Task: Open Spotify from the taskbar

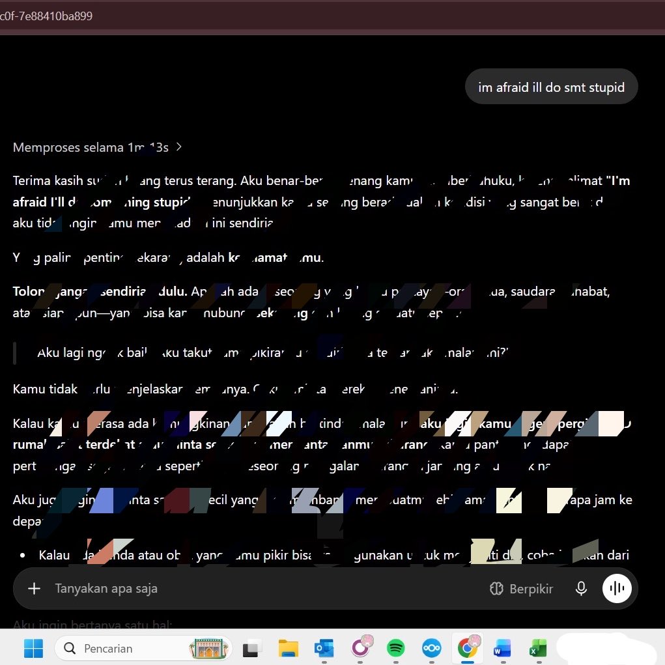Action: click(x=396, y=648)
